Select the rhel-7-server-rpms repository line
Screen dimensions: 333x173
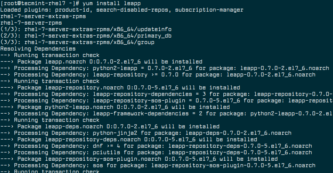pyautogui.click(x=31, y=23)
